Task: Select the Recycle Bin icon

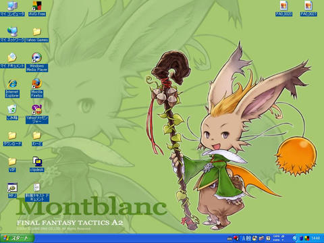Action: click(12, 112)
